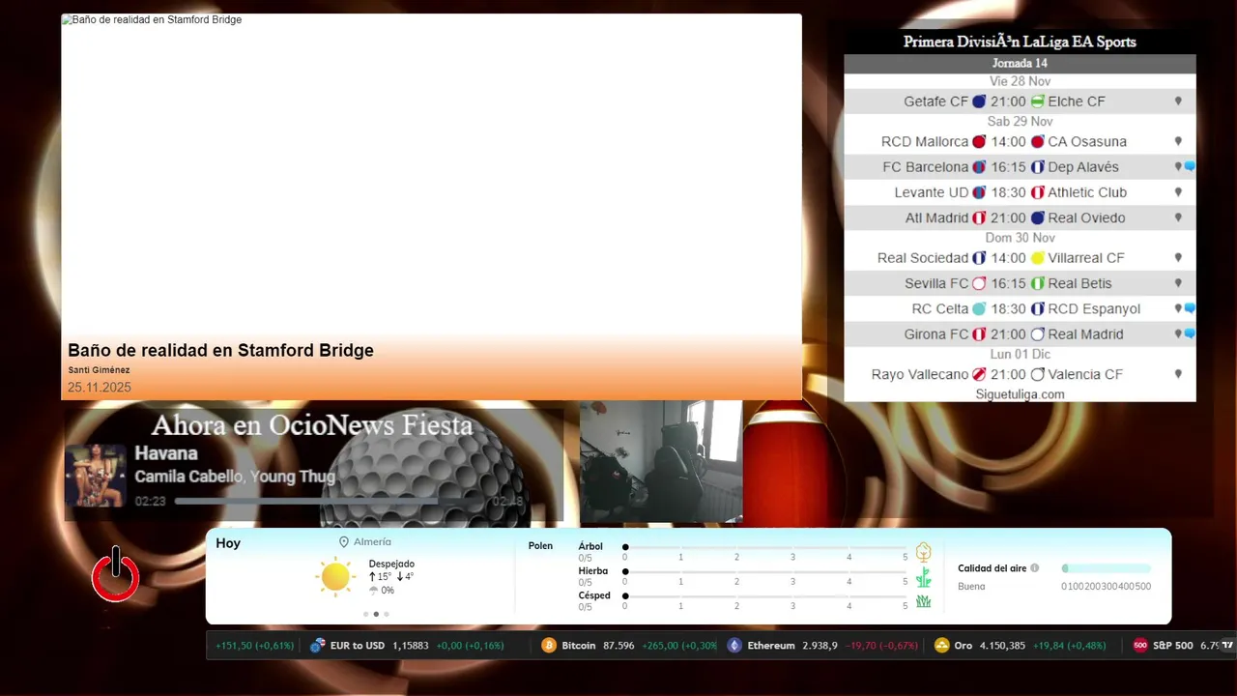This screenshot has height=696, width=1237.
Task: Open location pin for Real Sociedad match
Action: click(x=1178, y=257)
